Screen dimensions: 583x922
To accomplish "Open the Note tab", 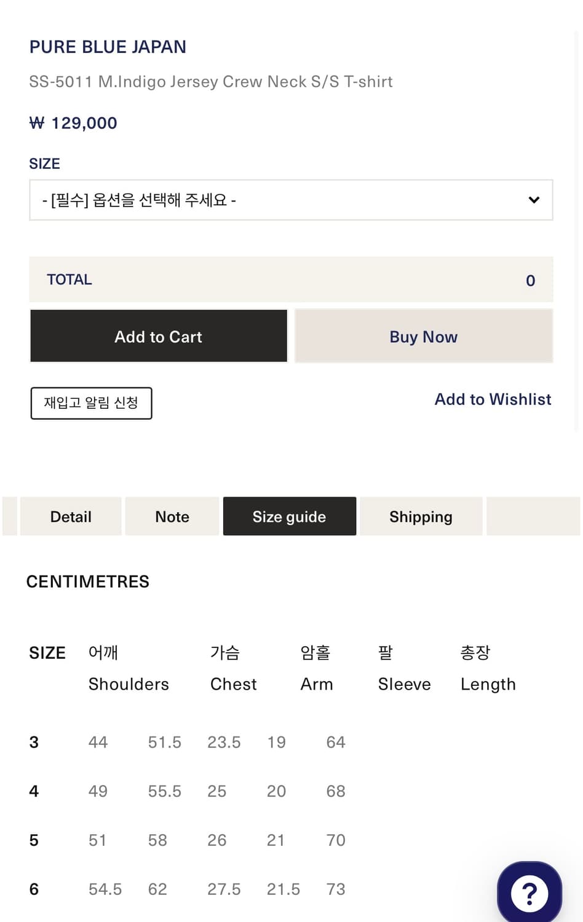I will pos(172,516).
